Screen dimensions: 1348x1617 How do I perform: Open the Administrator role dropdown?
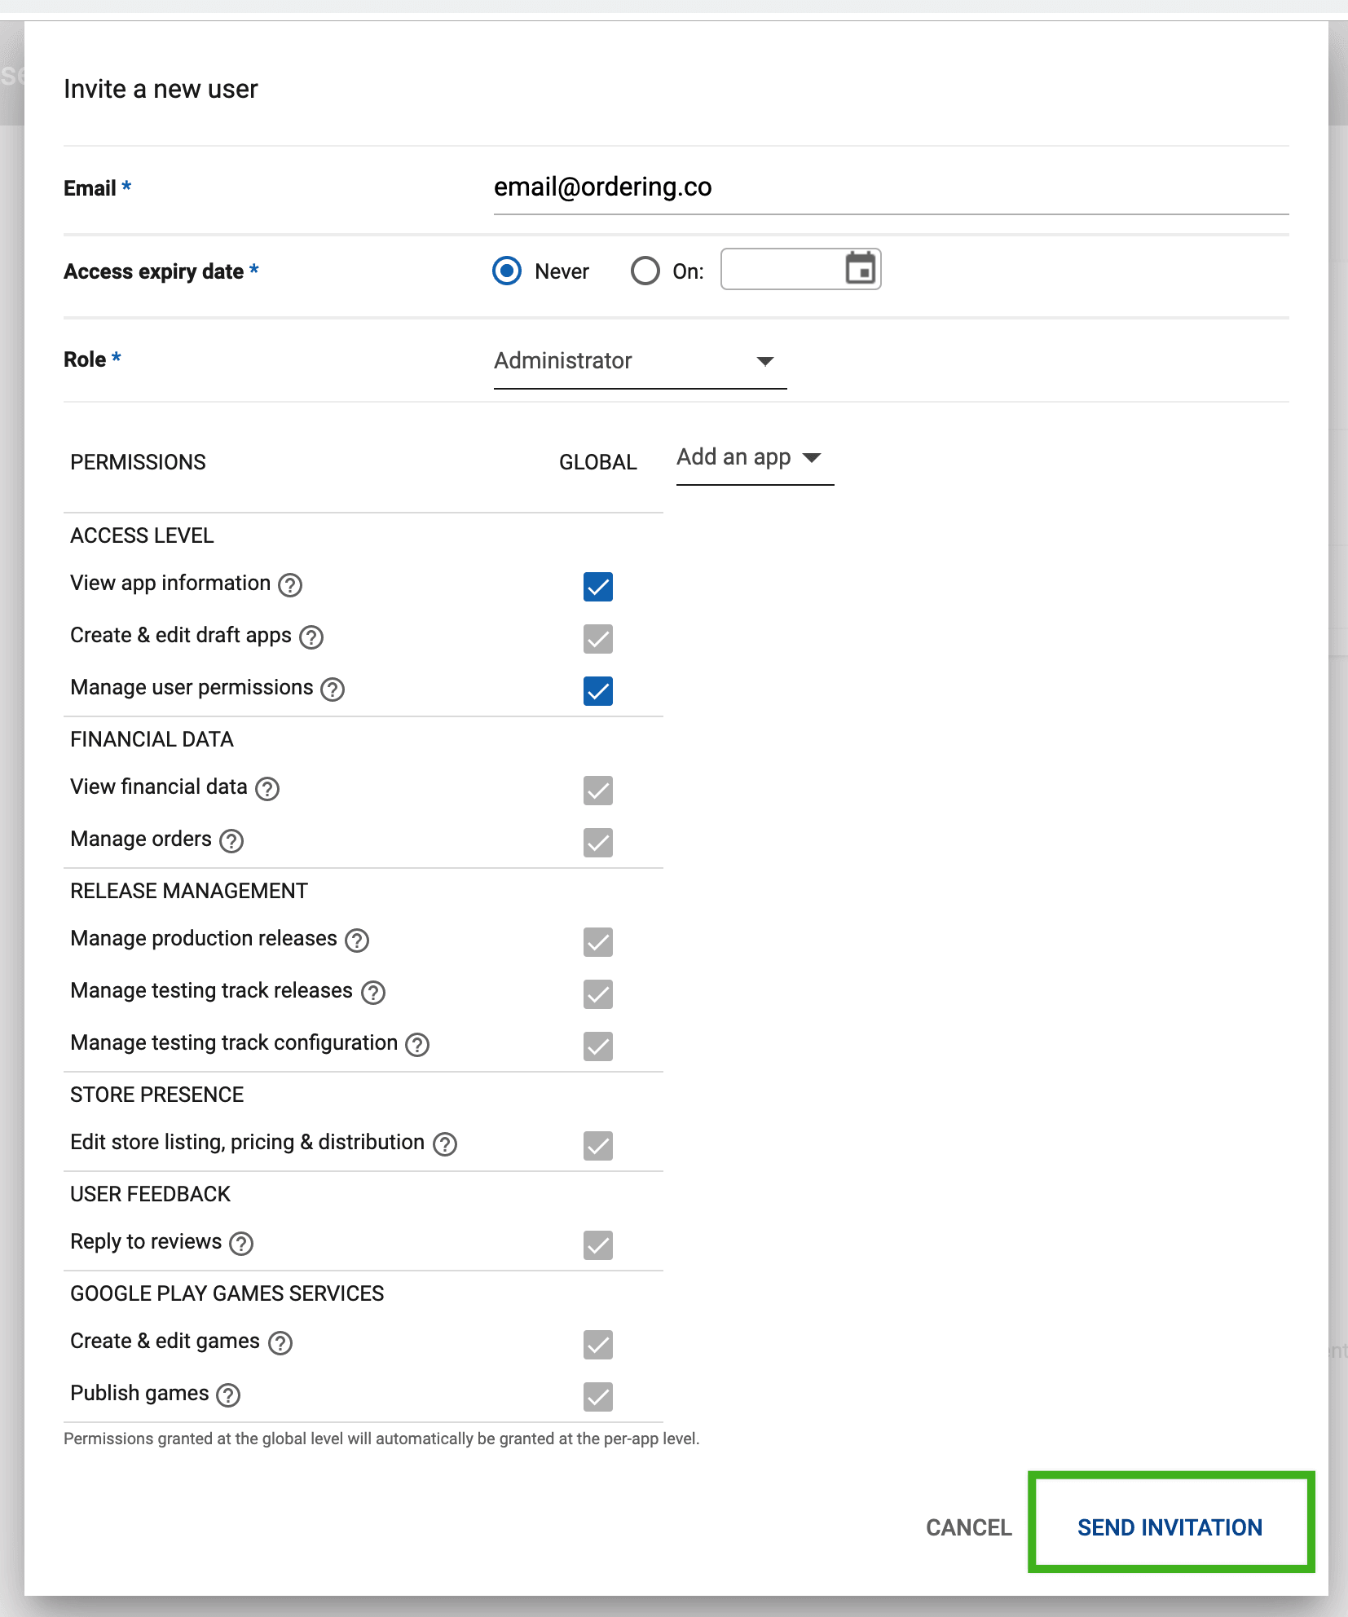pos(640,361)
